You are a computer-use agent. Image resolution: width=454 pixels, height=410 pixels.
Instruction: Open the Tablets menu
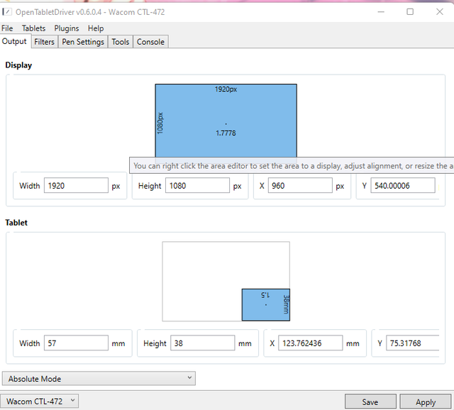(33, 28)
